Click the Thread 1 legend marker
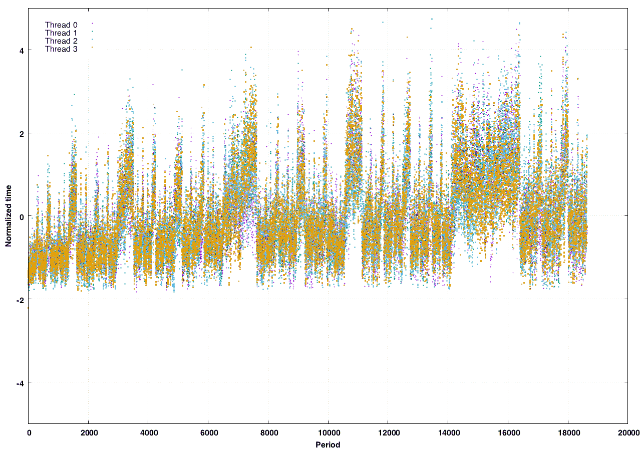The image size is (641, 449). tap(92, 32)
